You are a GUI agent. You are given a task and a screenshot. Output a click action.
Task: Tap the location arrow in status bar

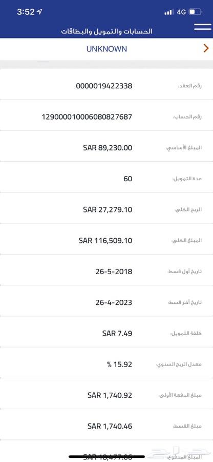[x=39, y=12]
